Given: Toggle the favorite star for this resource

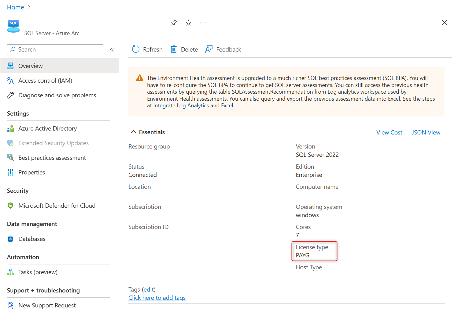Looking at the screenshot, I should tap(188, 23).
